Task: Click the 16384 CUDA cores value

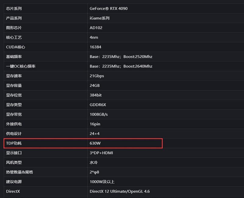Action: tap(95, 47)
